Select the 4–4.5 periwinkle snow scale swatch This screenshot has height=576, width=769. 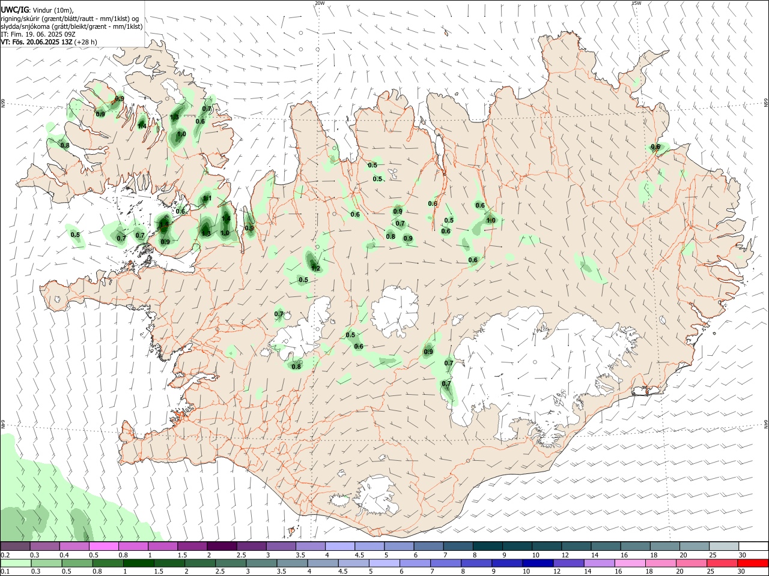[x=340, y=547]
